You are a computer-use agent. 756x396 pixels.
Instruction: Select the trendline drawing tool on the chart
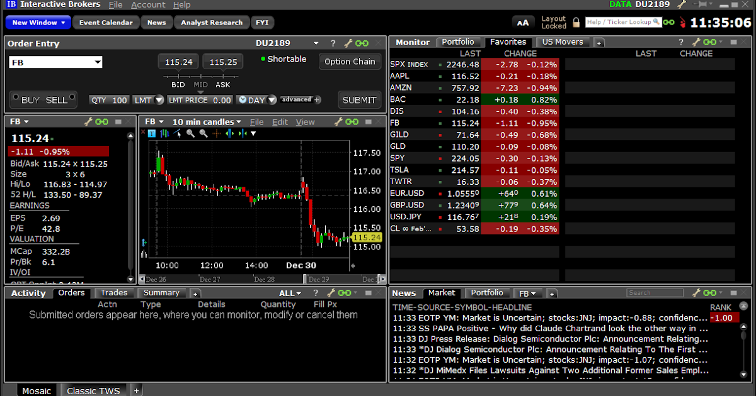176,133
